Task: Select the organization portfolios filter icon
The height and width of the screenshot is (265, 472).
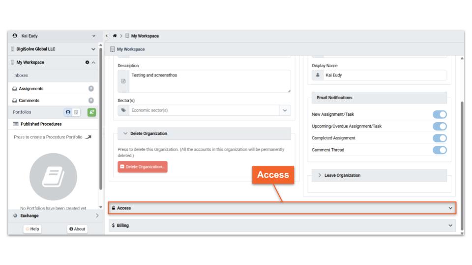Action: (77, 112)
